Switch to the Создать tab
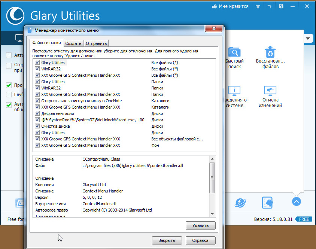The height and width of the screenshot is (249, 316). point(74,43)
